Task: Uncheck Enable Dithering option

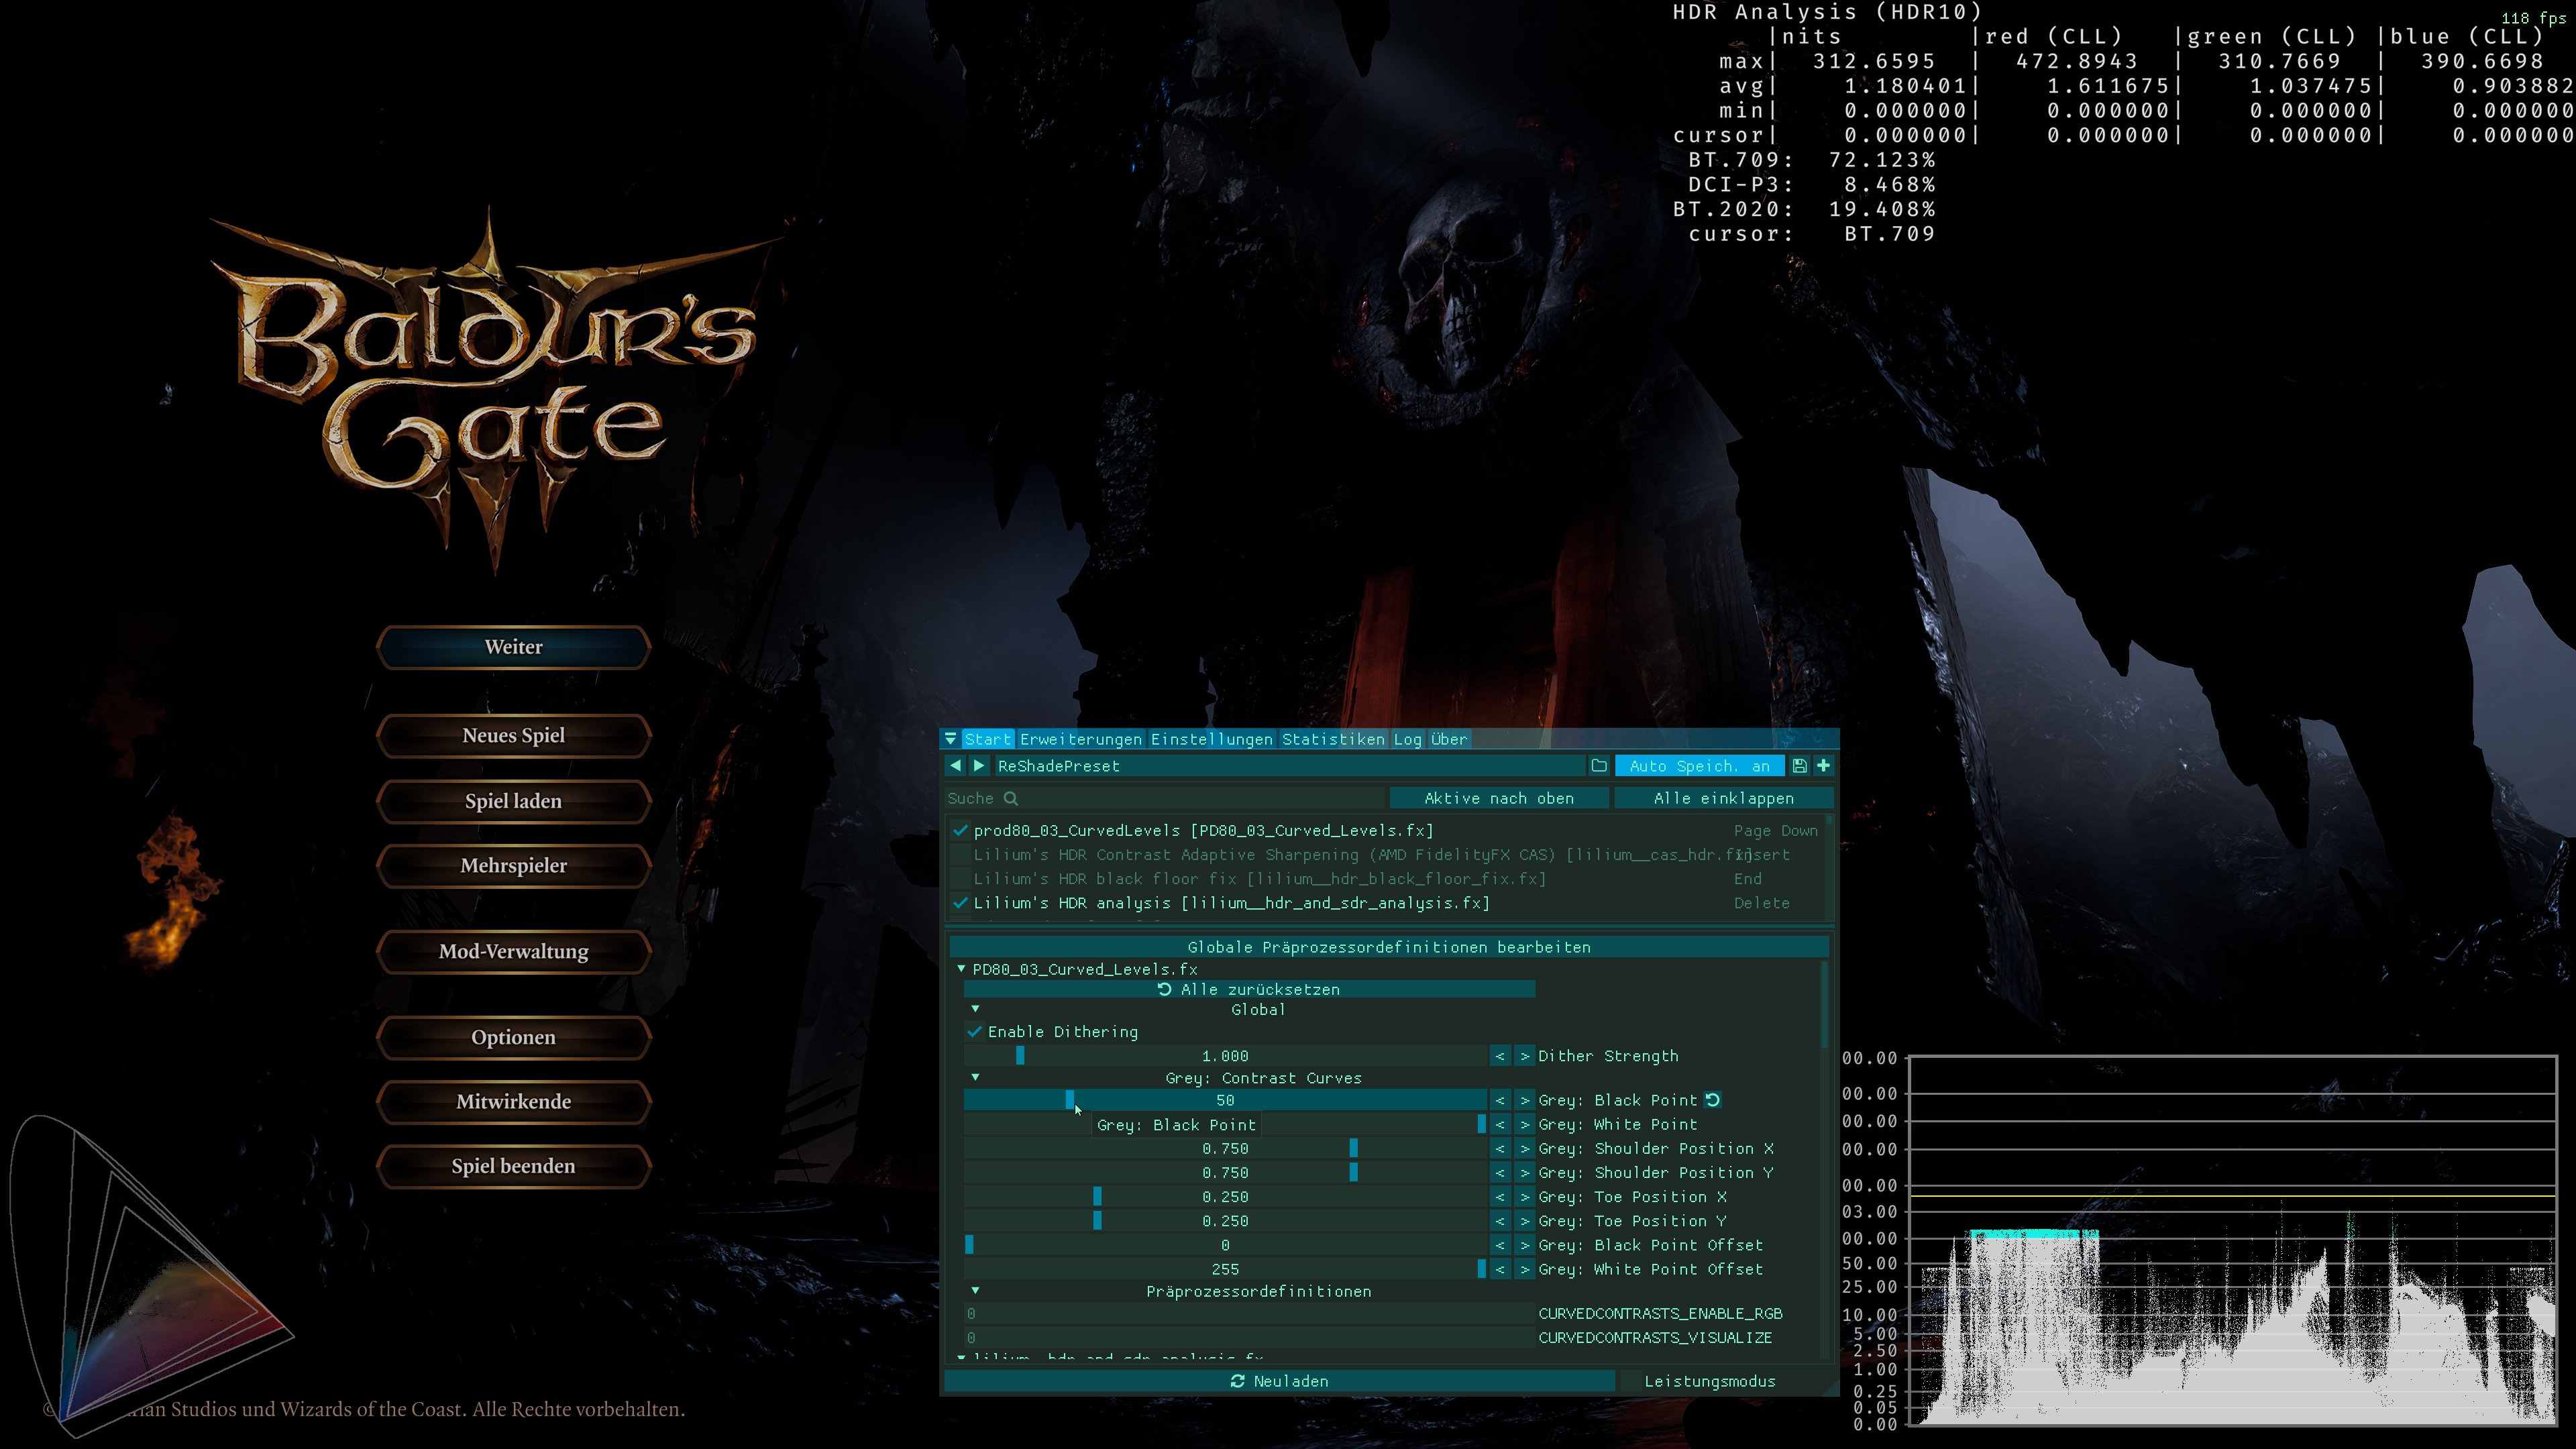Action: point(975,1031)
